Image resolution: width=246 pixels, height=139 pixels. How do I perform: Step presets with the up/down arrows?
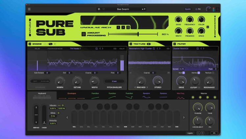coord(143,9)
